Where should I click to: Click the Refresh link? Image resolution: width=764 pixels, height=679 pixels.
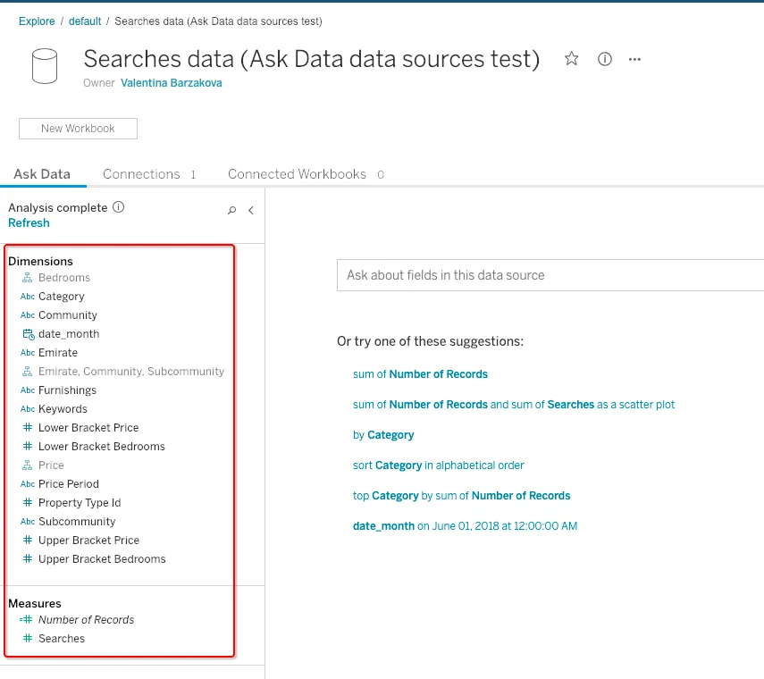29,223
